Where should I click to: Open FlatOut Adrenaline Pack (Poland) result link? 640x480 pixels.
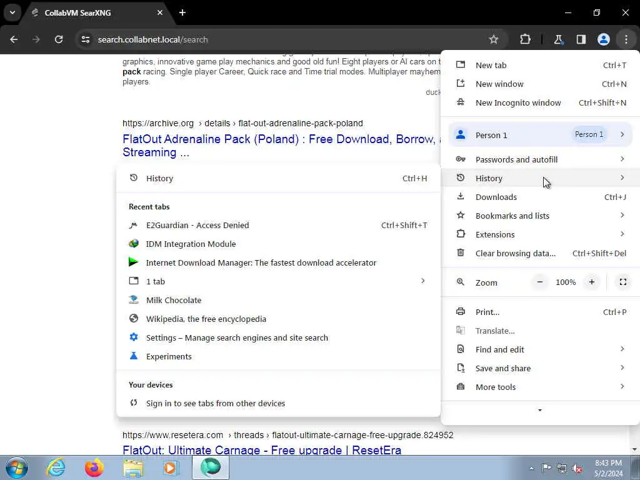281,146
